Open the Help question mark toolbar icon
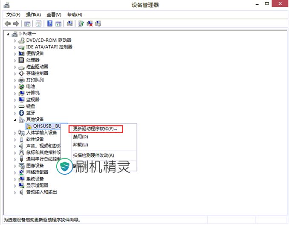Image resolution: width=289 pixels, height=225 pixels. [50, 23]
